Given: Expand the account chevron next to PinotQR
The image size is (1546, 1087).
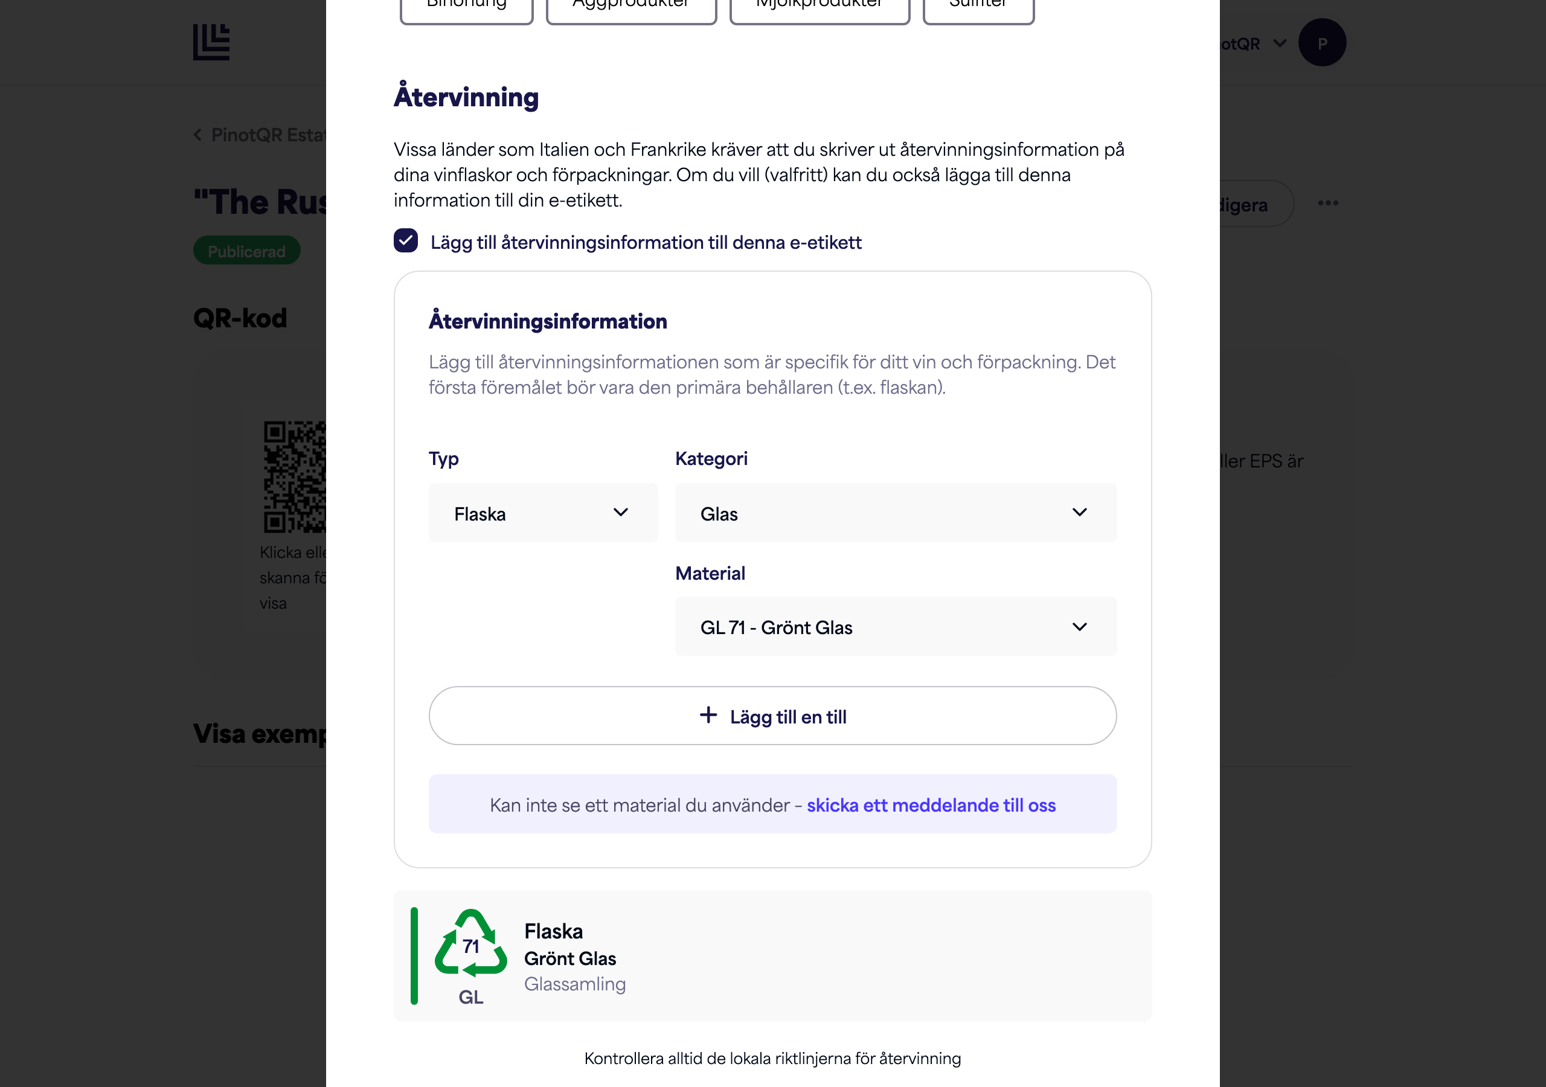Looking at the screenshot, I should point(1279,43).
